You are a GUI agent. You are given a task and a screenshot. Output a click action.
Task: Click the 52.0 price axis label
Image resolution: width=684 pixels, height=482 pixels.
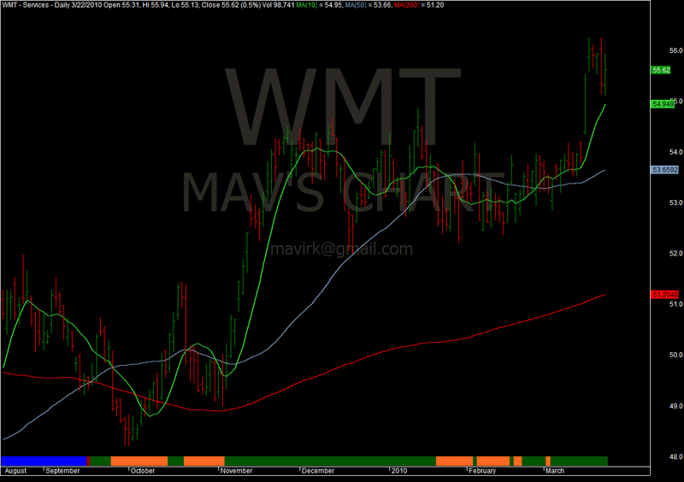tap(675, 254)
